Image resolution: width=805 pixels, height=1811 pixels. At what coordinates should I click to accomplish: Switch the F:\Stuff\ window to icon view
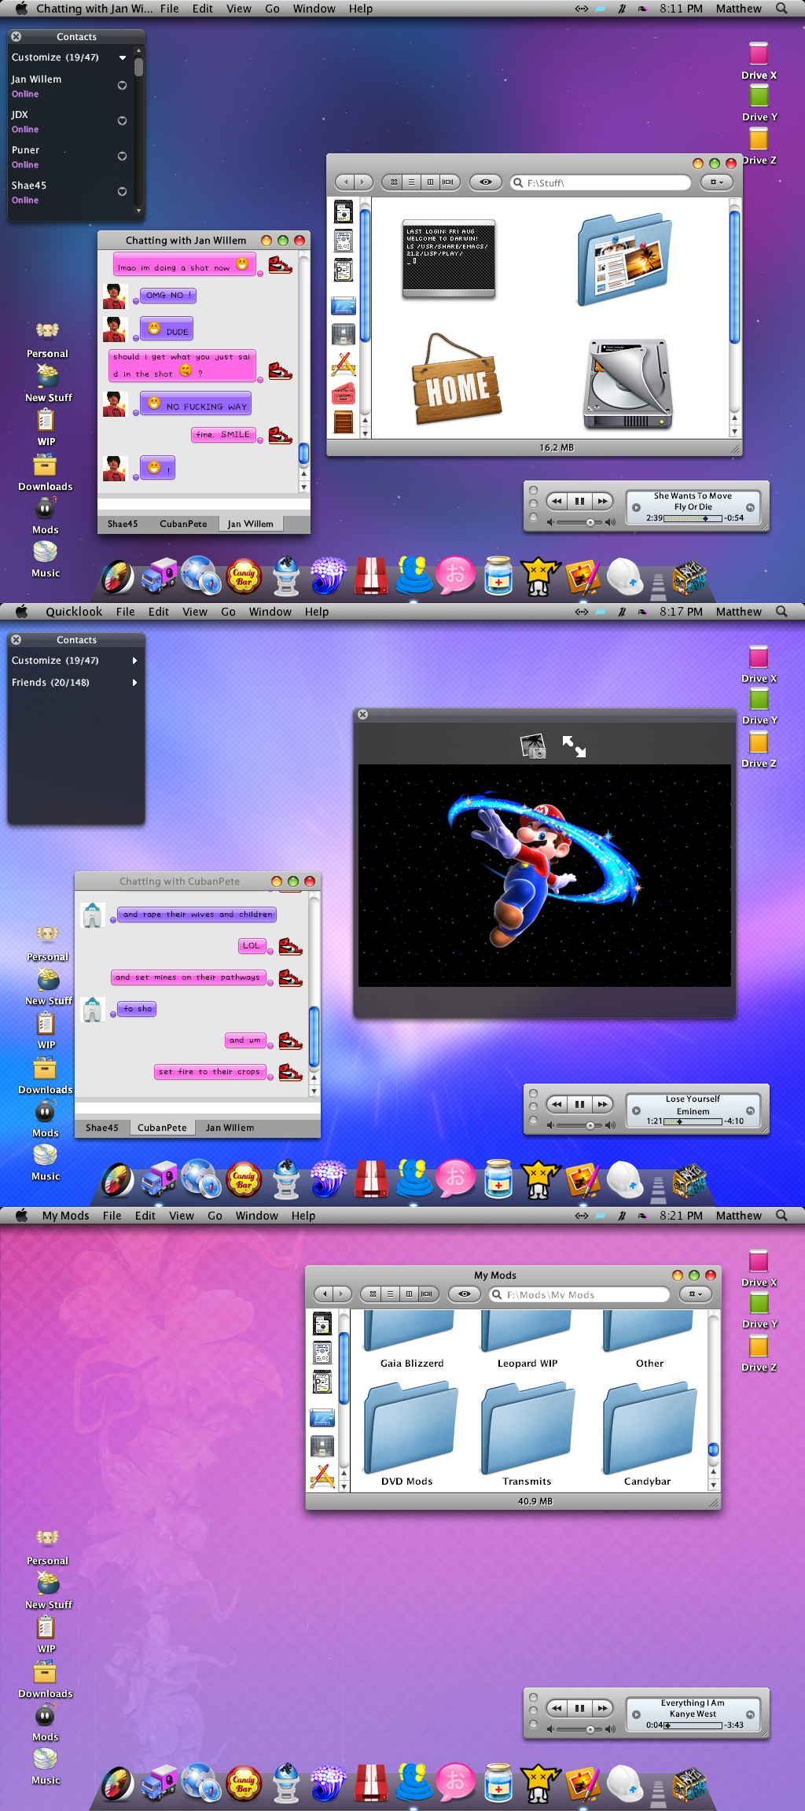tap(393, 182)
